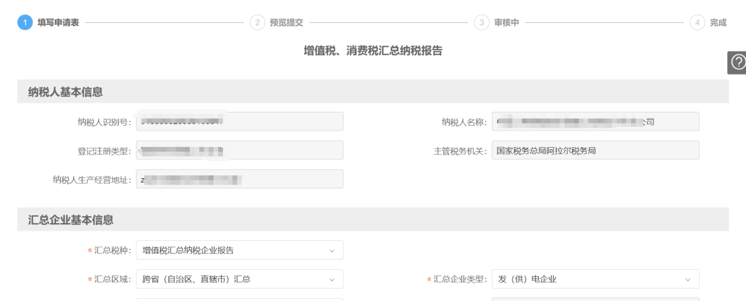This screenshot has width=746, height=301.
Task: Click step 3 circle icon 审核中
Action: pyautogui.click(x=481, y=22)
